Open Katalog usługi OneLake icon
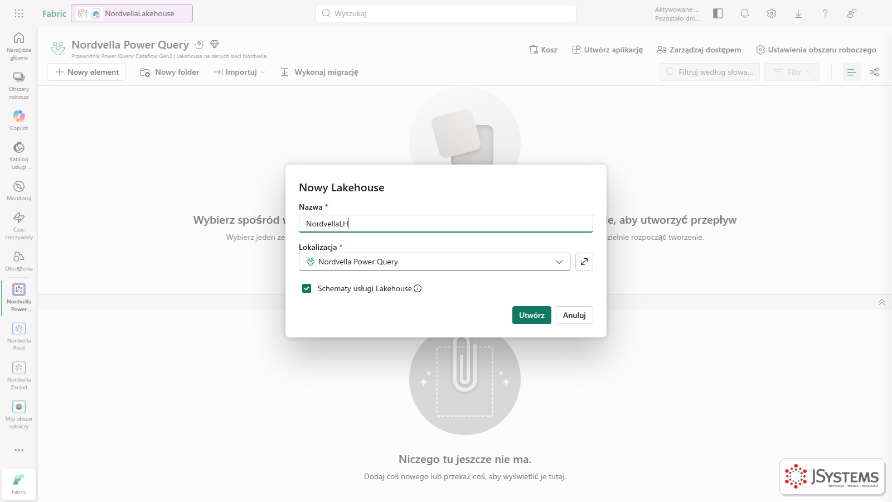 coord(19,155)
